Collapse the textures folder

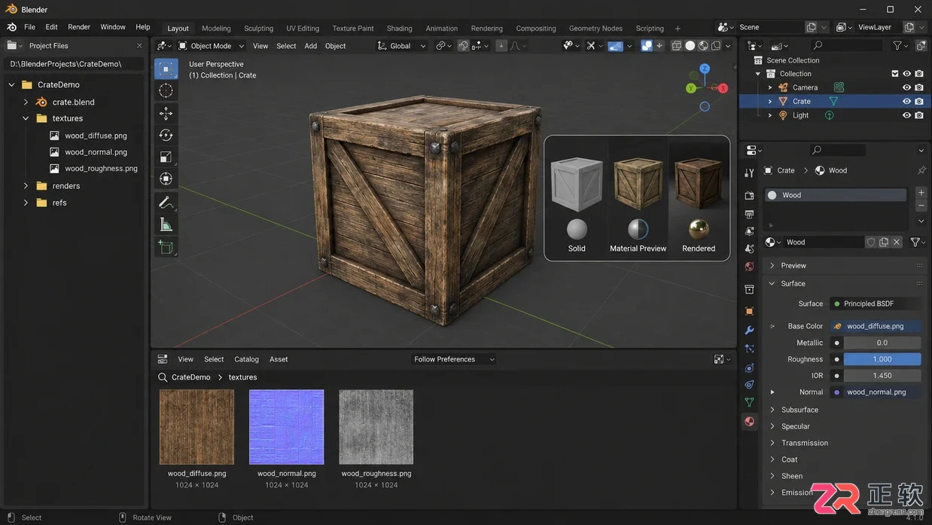[x=26, y=118]
